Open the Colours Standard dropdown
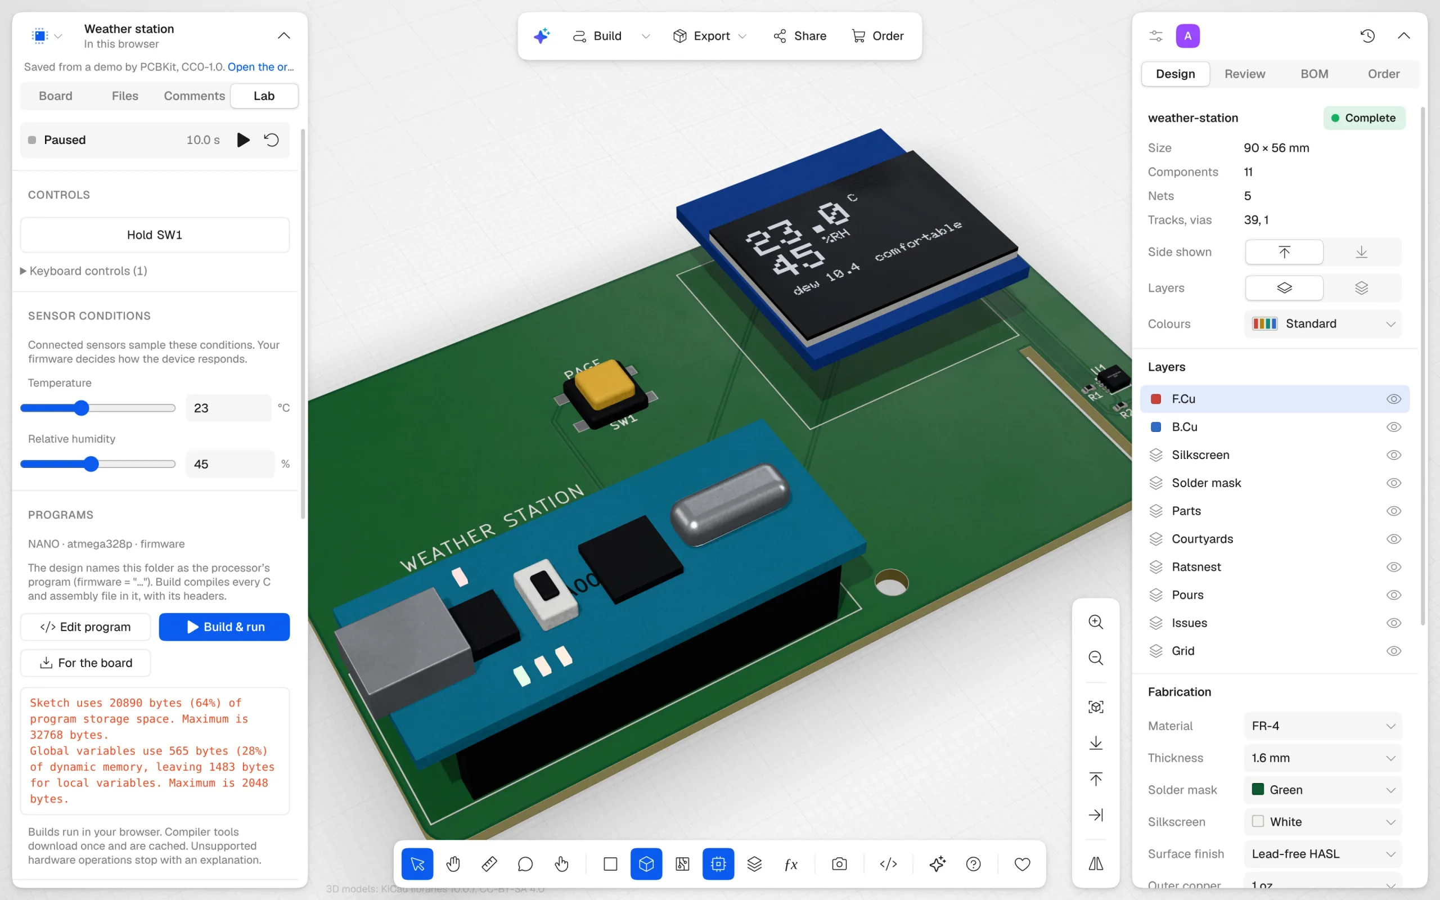This screenshot has height=900, width=1440. tap(1323, 324)
